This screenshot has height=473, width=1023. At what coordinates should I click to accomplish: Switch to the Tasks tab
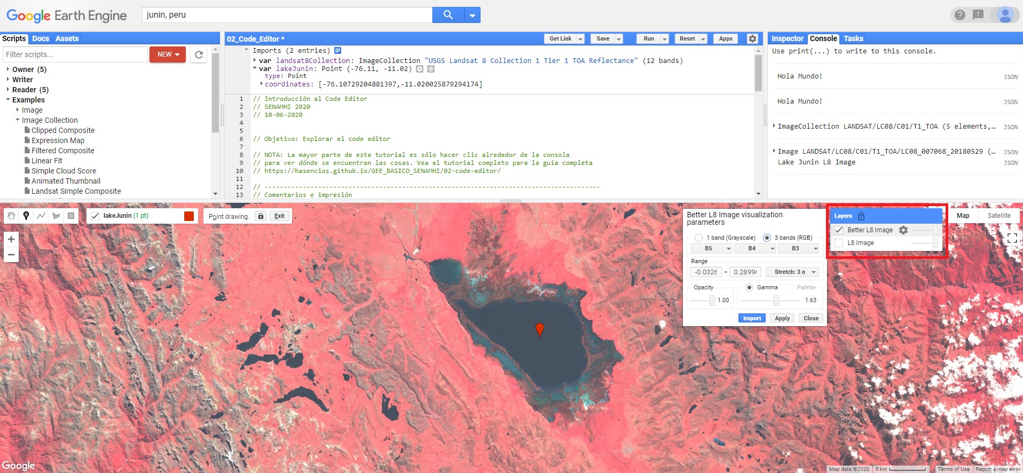pyautogui.click(x=853, y=38)
